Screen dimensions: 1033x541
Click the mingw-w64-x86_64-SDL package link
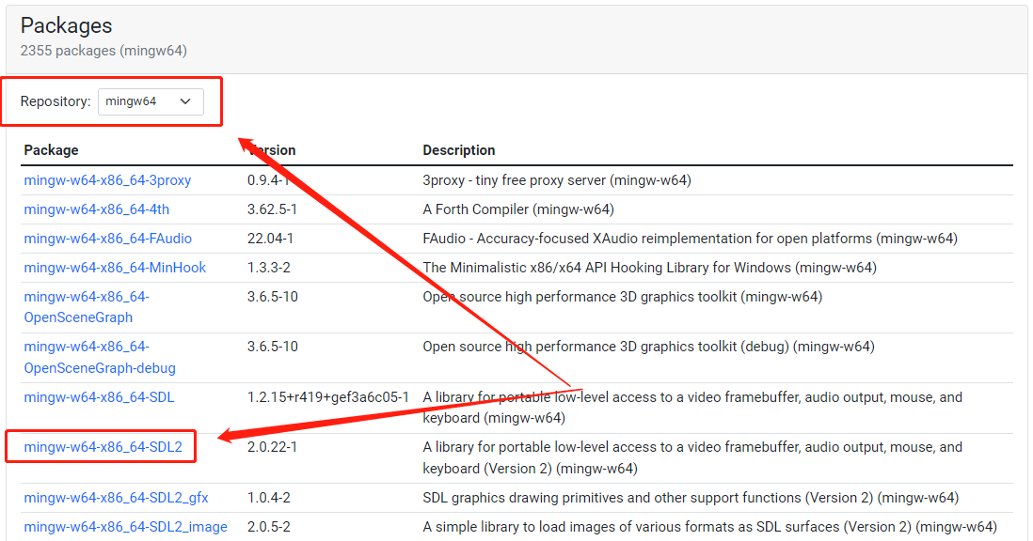pos(99,397)
